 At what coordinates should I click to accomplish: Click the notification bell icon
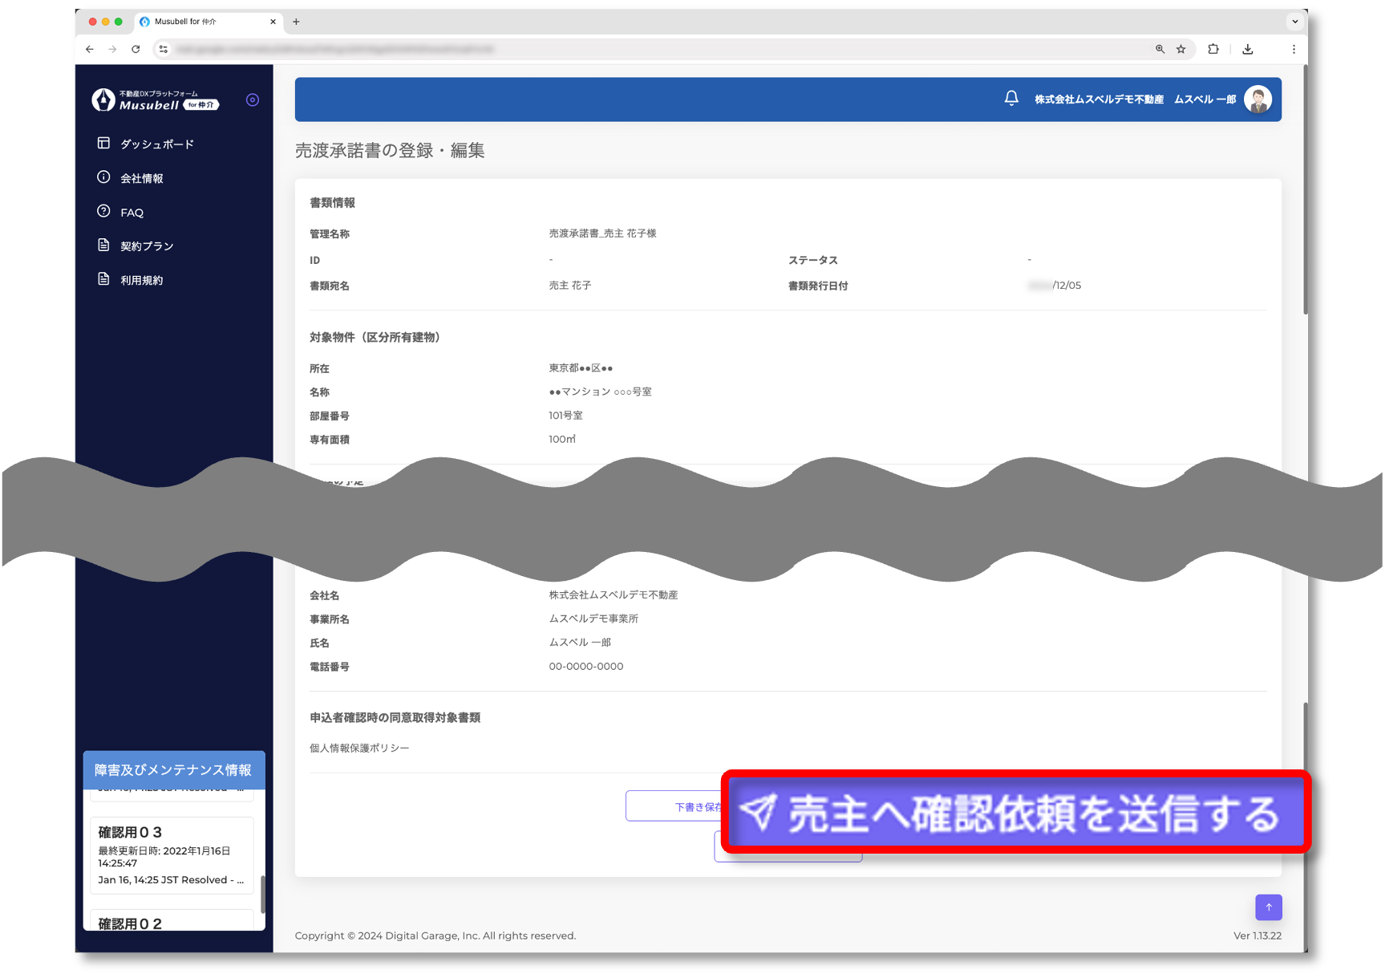[x=1011, y=99]
